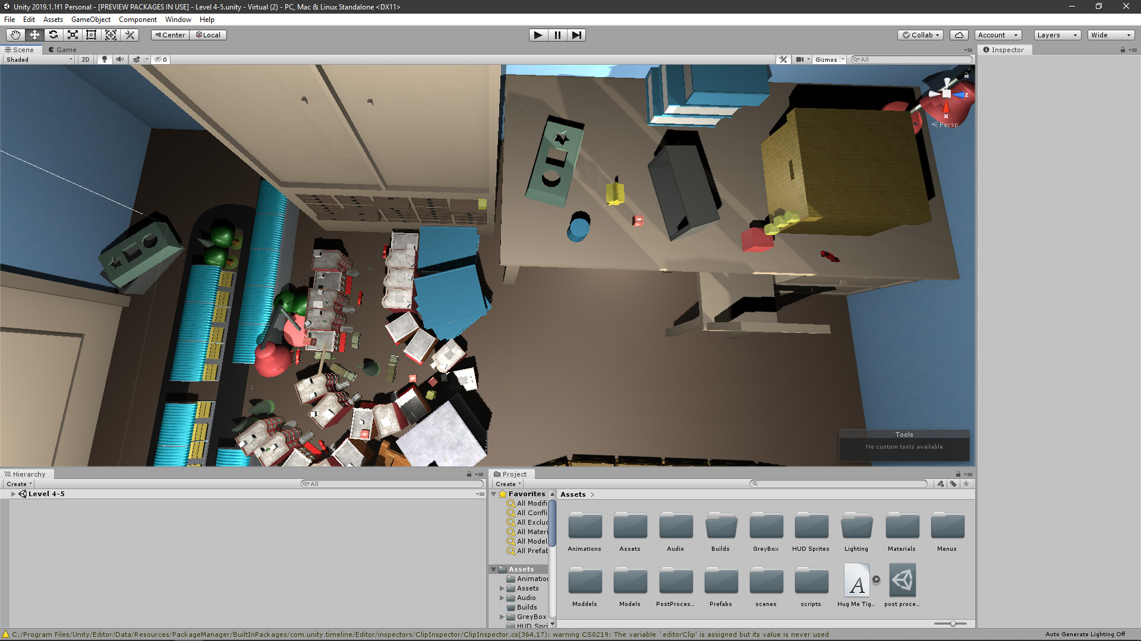Image resolution: width=1141 pixels, height=641 pixels.
Task: Select the combined Transform tool
Action: (111, 35)
